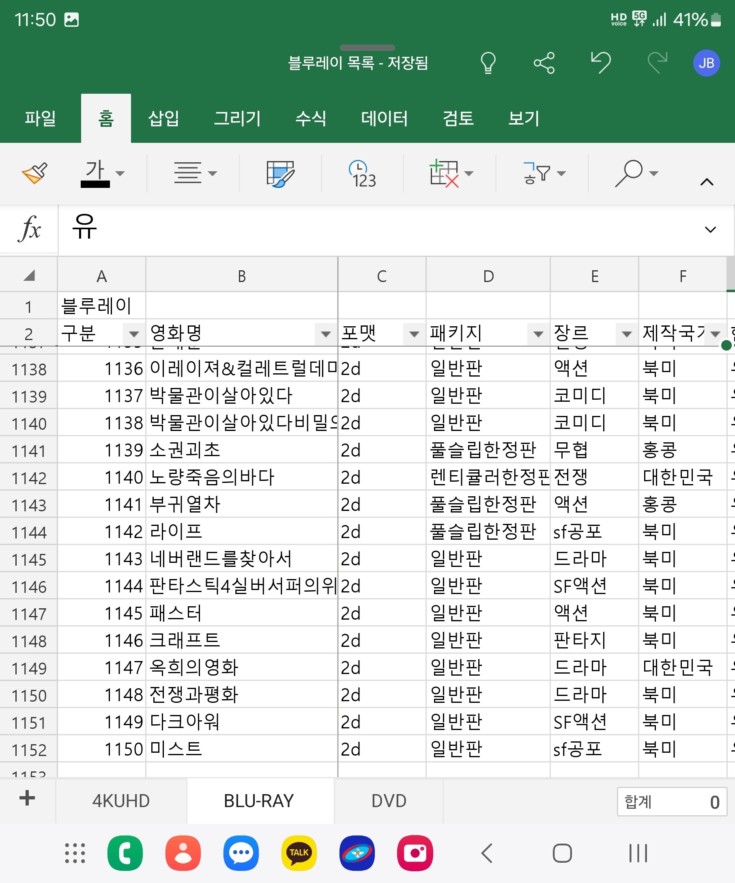Image resolution: width=735 pixels, height=883 pixels.
Task: Open the sort and filter tool
Action: tap(544, 173)
